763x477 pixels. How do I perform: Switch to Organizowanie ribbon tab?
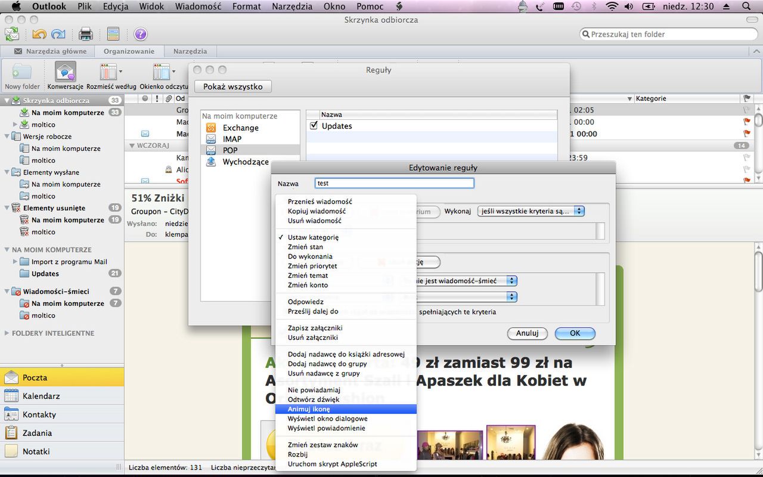coord(129,51)
